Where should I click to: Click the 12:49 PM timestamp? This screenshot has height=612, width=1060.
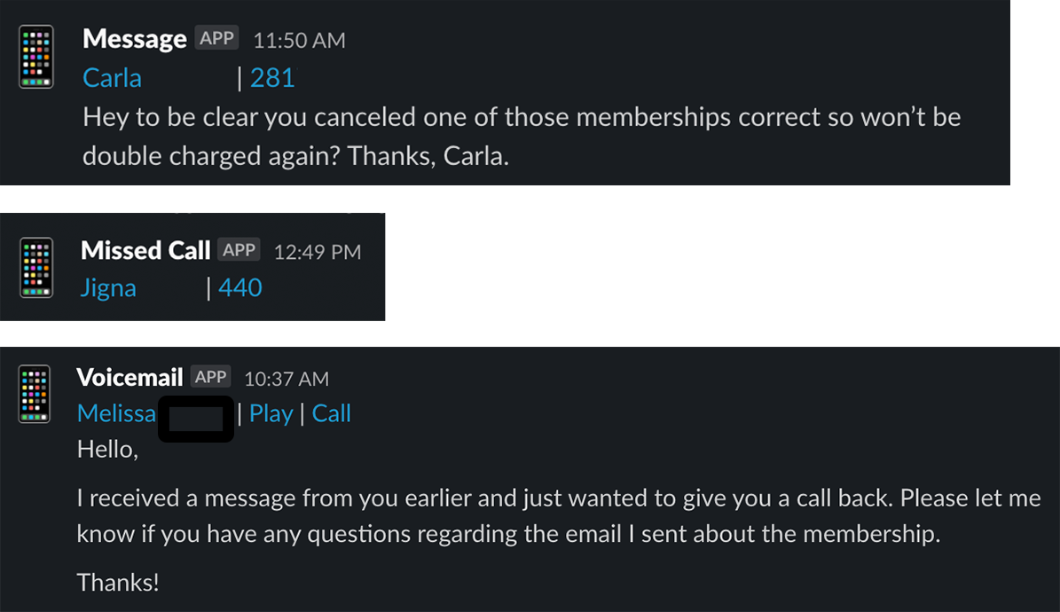pyautogui.click(x=318, y=252)
